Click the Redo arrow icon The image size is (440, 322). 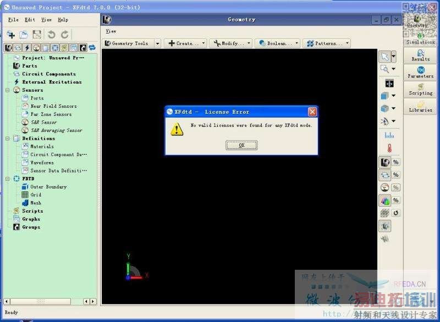click(x=65, y=35)
